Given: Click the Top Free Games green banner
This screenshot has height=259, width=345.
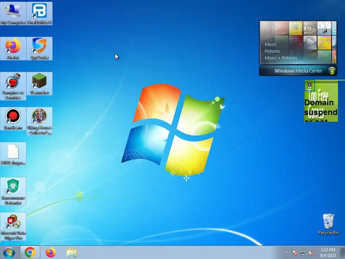Looking at the screenshot, I should click(321, 102).
